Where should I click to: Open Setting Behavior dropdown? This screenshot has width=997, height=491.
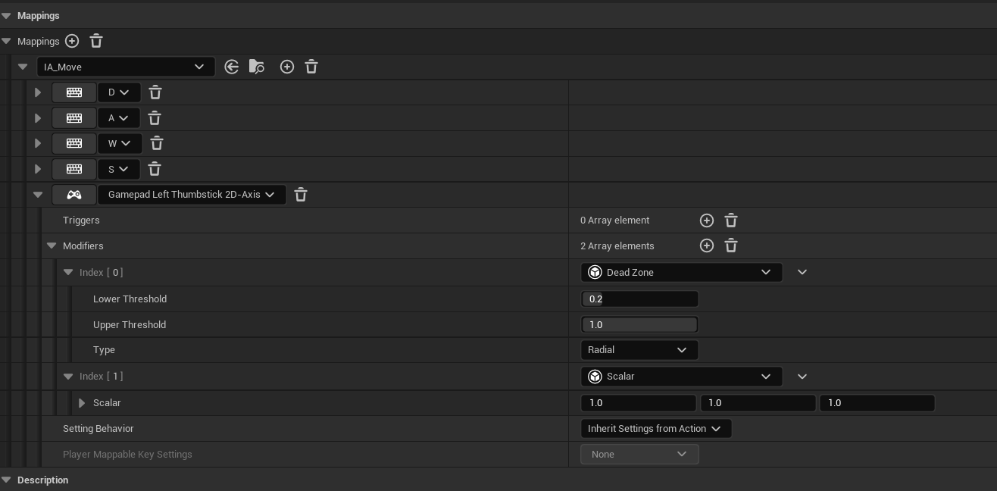[x=655, y=429]
